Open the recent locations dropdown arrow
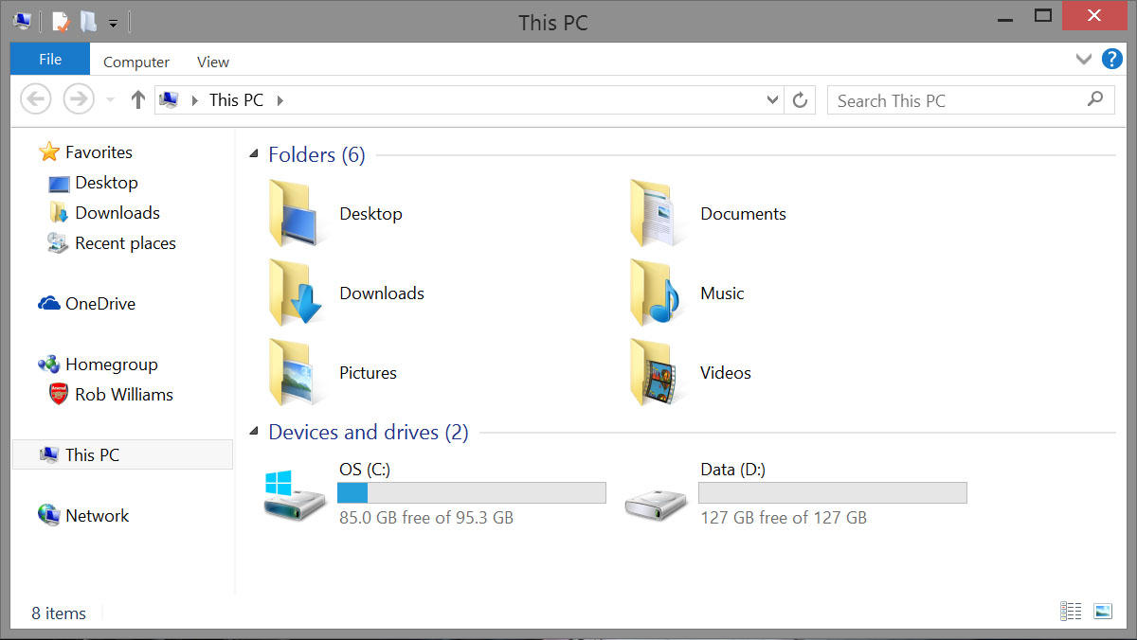Image resolution: width=1137 pixels, height=640 pixels. (111, 100)
